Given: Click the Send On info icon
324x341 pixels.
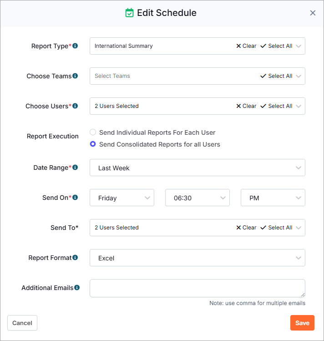Looking at the screenshot, I should point(75,198).
